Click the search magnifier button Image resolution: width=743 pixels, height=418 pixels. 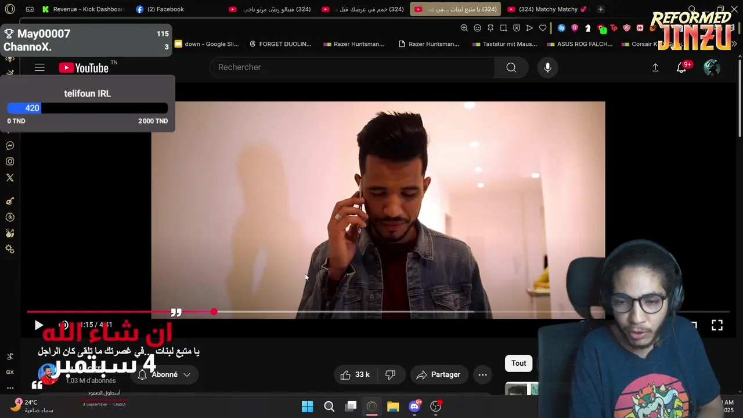point(511,67)
